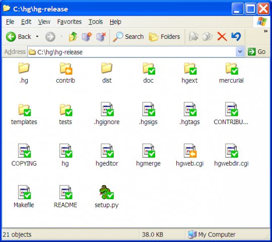Select the hgmerge file icon
The height and width of the screenshot is (242, 272).
[149, 151]
